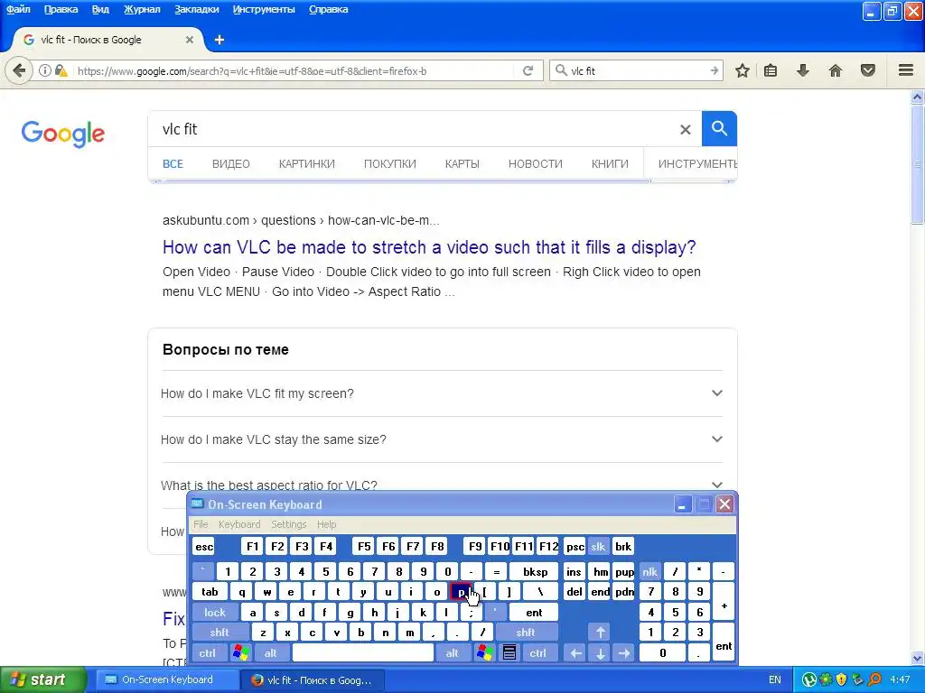
Task: Click the right arrow key on on-screen keyboard
Action: pyautogui.click(x=624, y=652)
